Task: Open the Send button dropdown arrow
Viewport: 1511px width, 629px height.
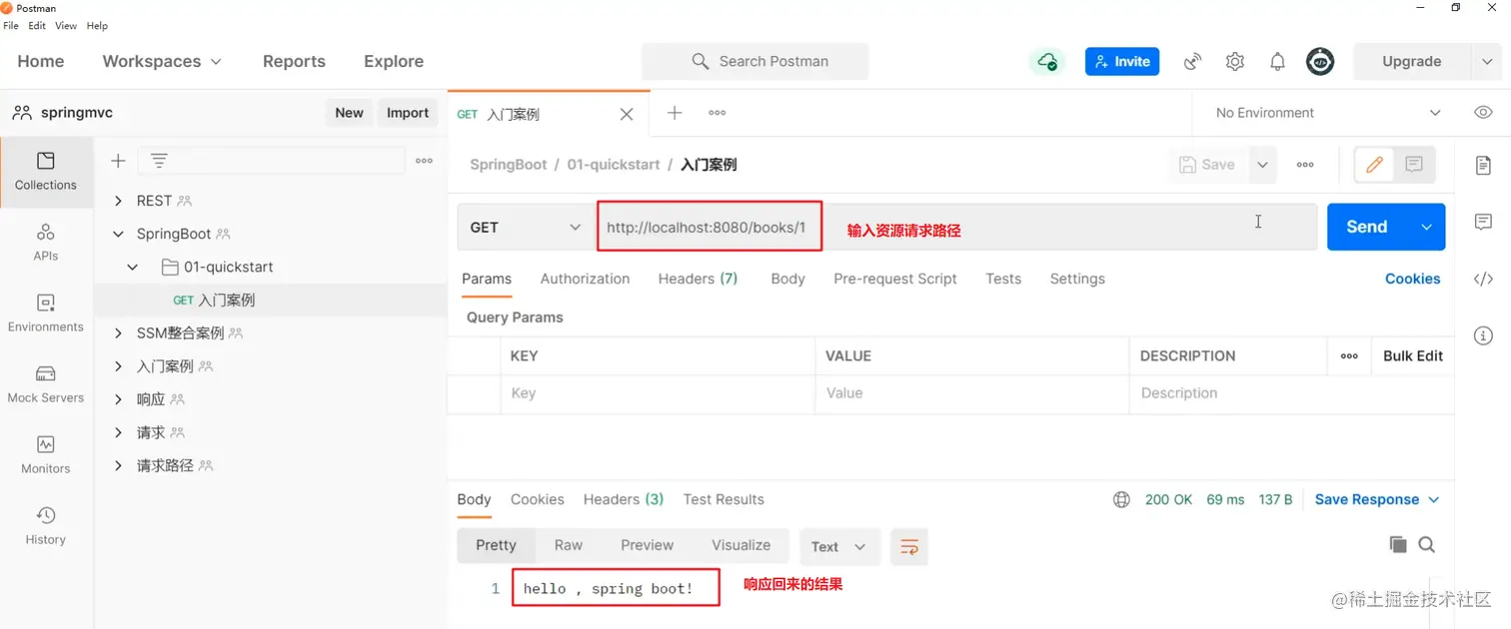Action: point(1426,227)
